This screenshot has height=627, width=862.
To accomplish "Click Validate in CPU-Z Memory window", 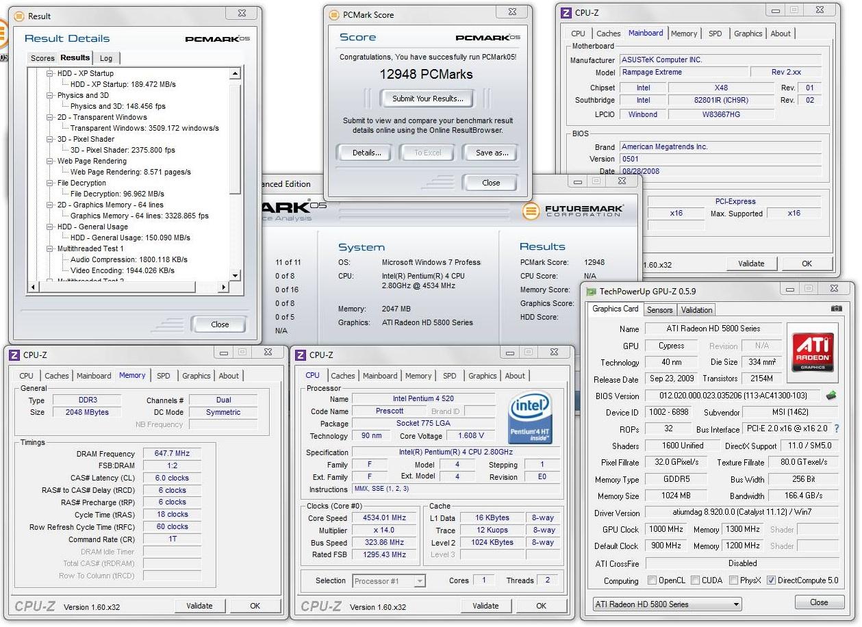I will [x=199, y=606].
